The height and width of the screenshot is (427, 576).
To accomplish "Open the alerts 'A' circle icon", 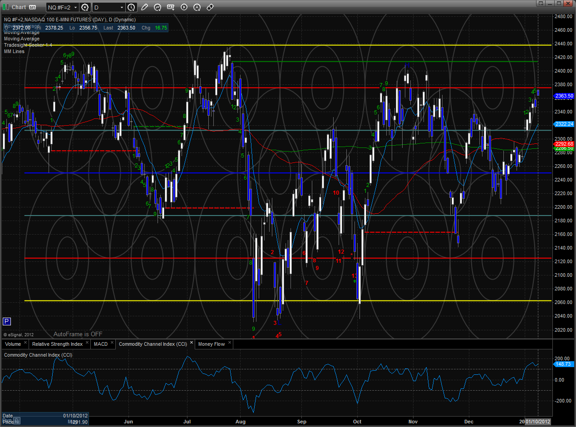I will (197, 7).
